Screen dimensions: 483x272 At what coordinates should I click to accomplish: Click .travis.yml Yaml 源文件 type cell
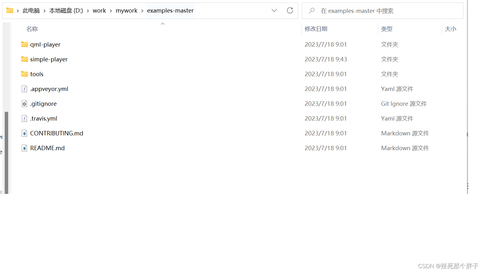click(397, 119)
